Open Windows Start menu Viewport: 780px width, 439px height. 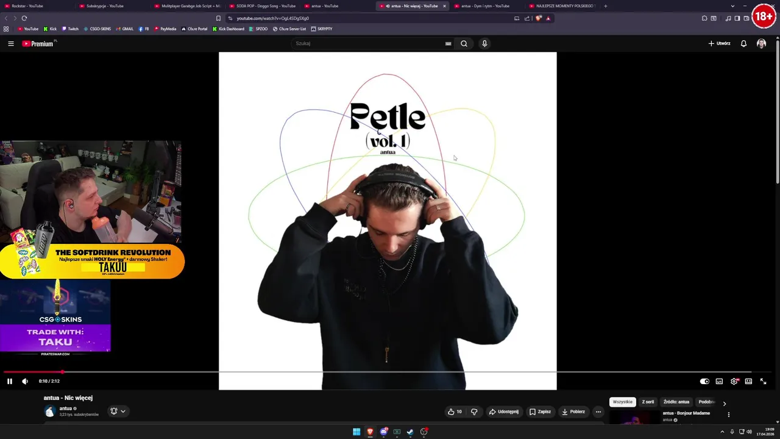(x=356, y=432)
